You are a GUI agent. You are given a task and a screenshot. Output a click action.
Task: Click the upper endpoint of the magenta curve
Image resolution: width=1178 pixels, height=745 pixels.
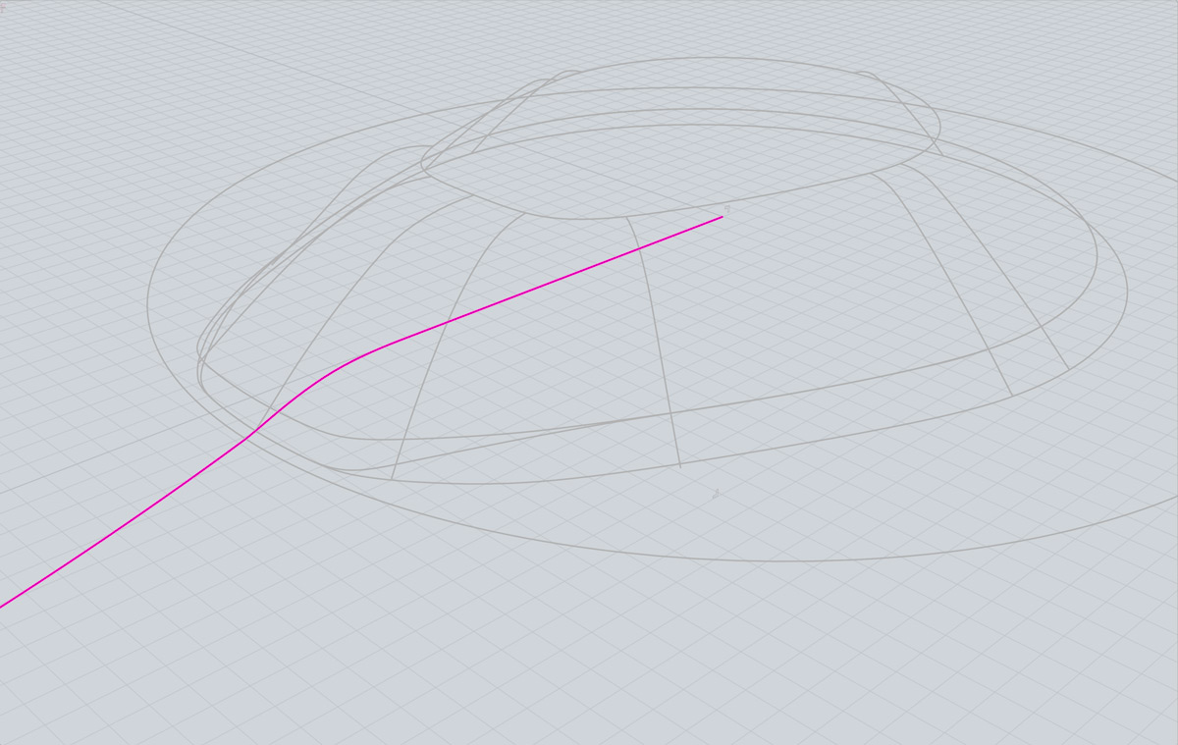[722, 217]
